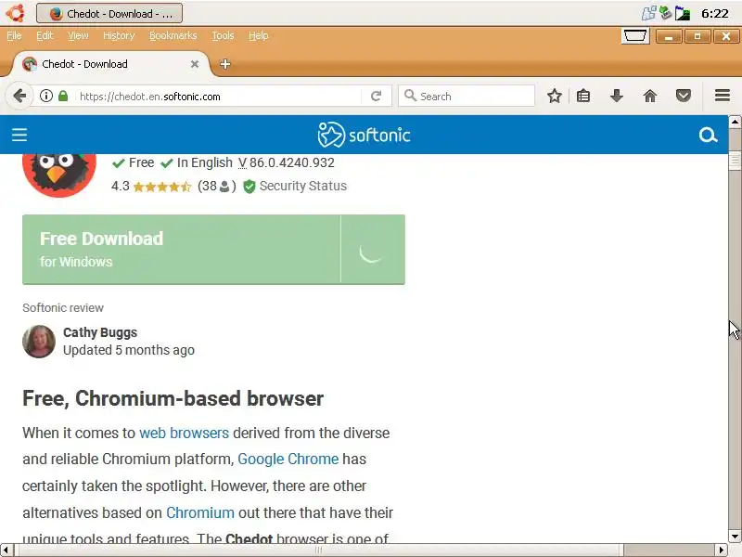Screen dimensions: 742x557
Task: Click the vertical scrollbar up arrow
Action: point(735,122)
